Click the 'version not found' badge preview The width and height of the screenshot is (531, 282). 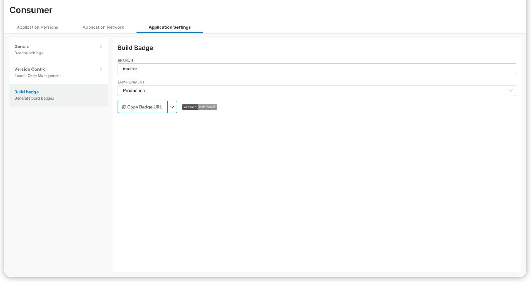pyautogui.click(x=199, y=107)
